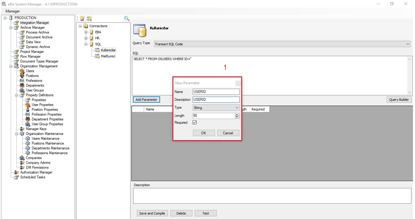This screenshot has width=415, height=219.
Task: Open the Type dropdown showing String
Action: (216, 108)
